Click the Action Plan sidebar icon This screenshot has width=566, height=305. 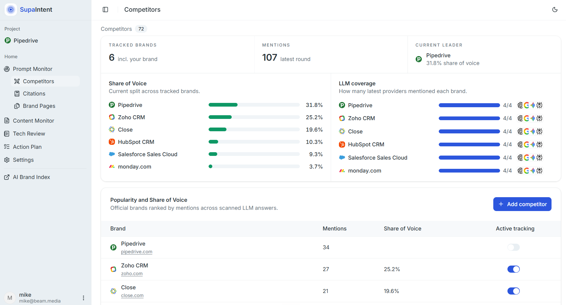point(7,147)
